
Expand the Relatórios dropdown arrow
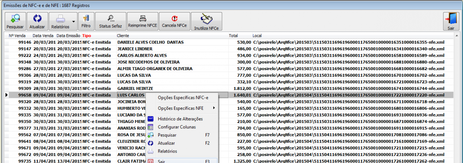(x=74, y=22)
